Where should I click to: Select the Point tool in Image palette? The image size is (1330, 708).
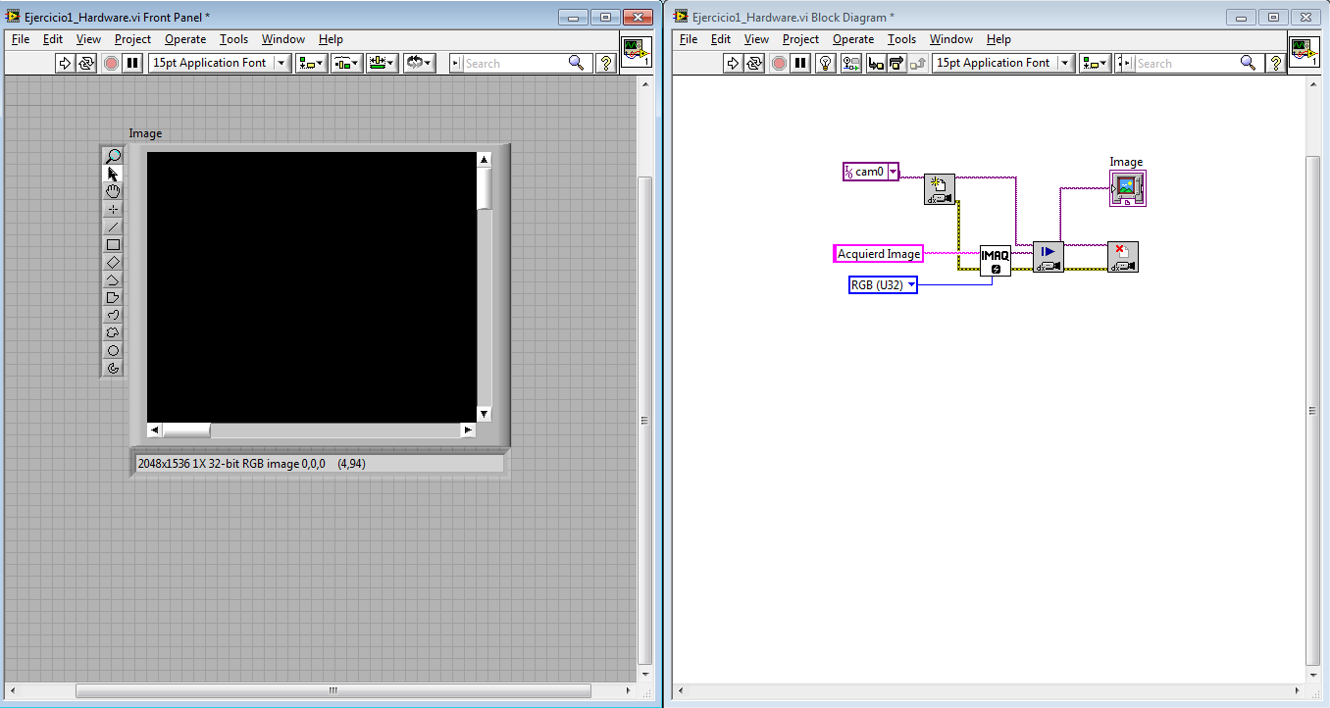click(113, 209)
